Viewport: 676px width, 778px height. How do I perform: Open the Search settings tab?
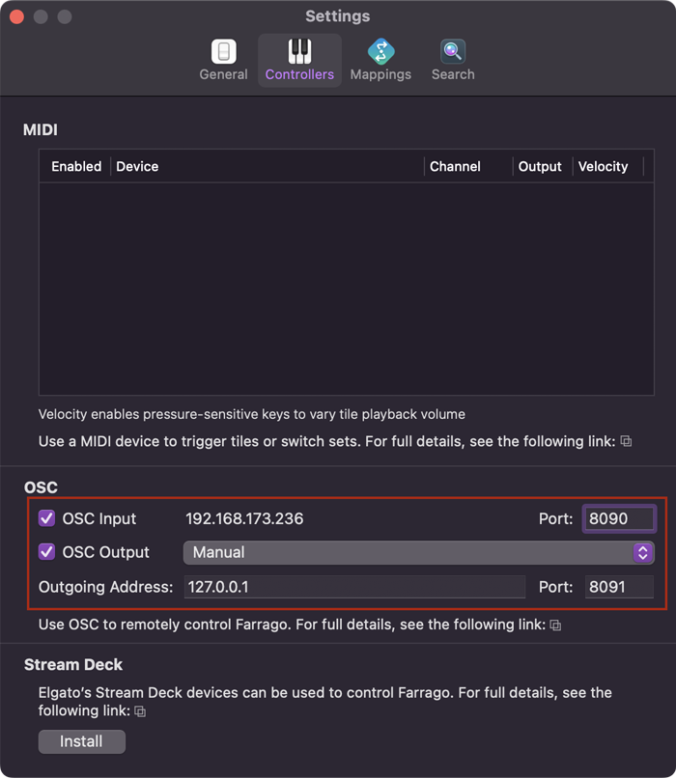tap(453, 60)
